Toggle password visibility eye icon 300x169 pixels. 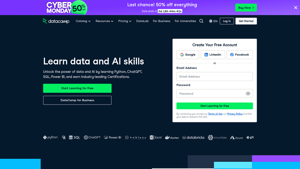pos(248,94)
